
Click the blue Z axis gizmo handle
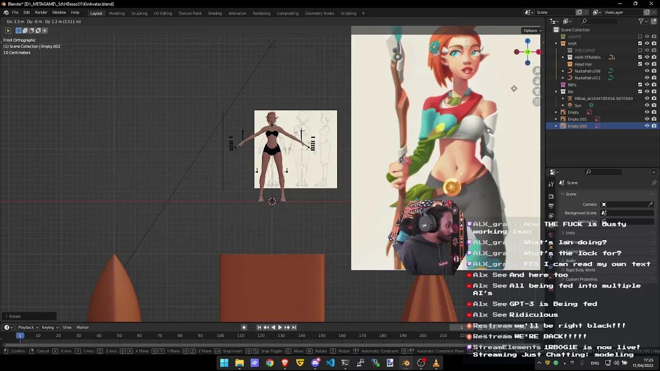point(527,41)
